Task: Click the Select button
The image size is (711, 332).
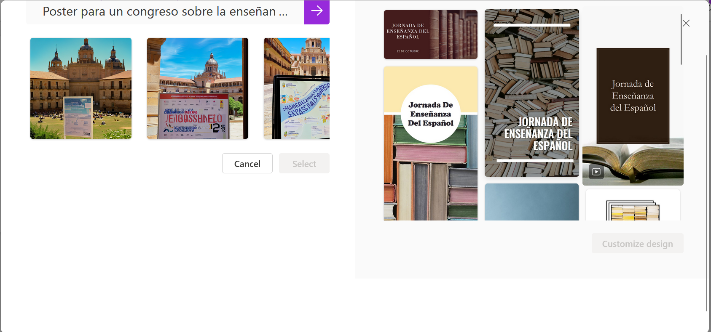Action: pyautogui.click(x=304, y=164)
